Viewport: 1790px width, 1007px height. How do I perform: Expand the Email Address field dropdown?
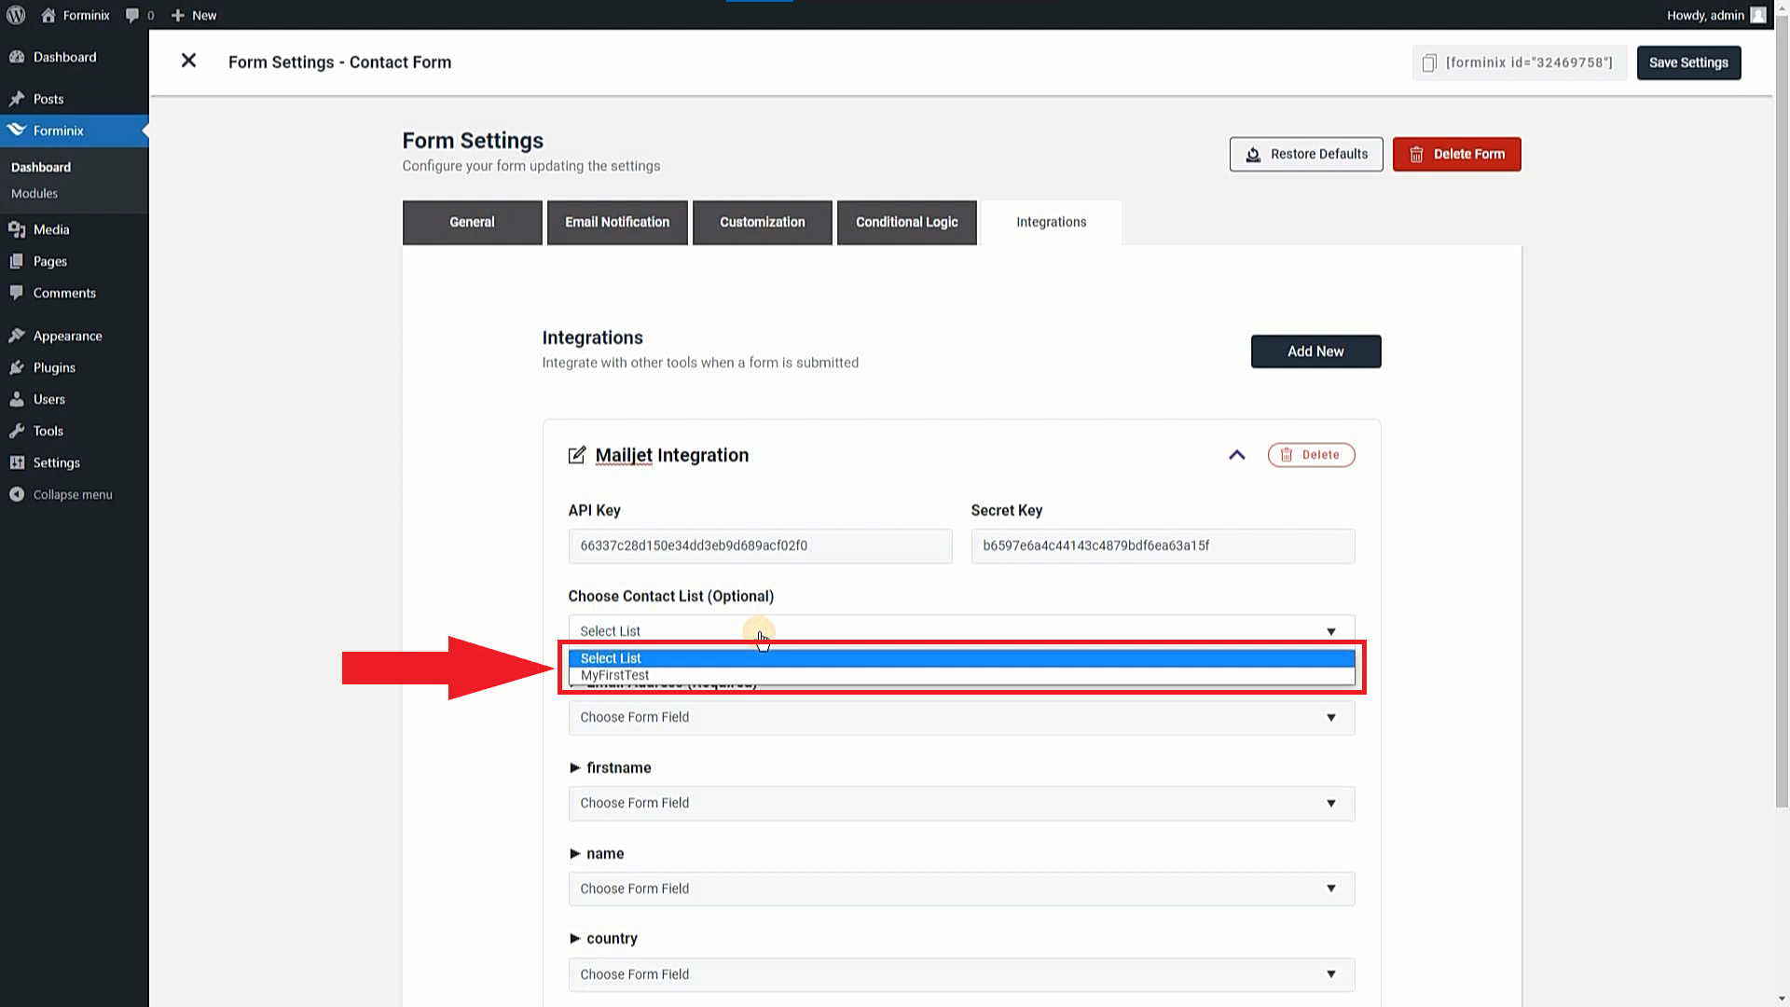point(1331,717)
